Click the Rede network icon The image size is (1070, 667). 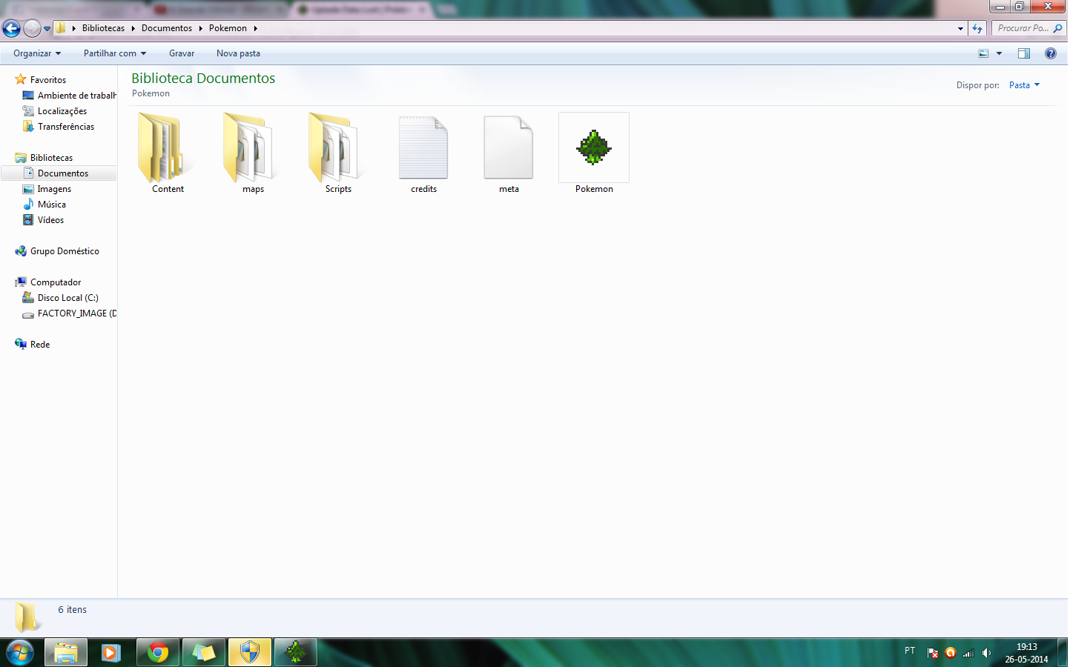point(21,344)
